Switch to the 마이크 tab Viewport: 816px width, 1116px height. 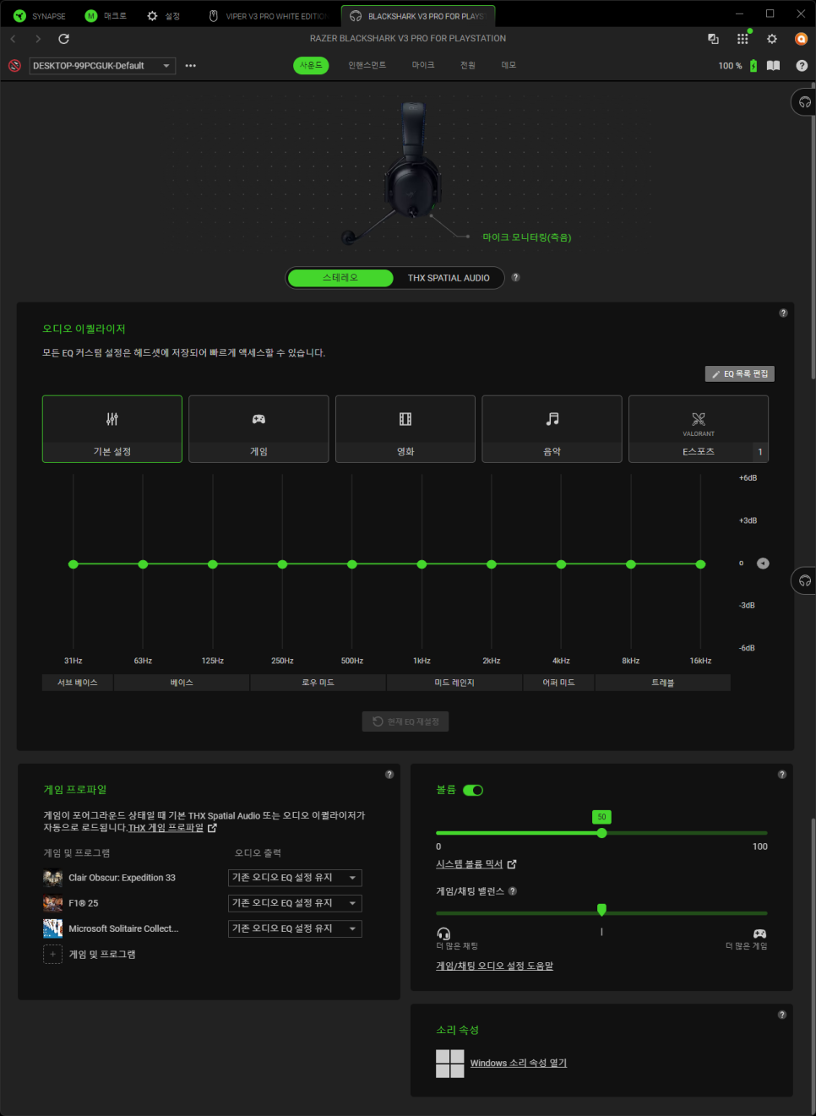pos(423,66)
